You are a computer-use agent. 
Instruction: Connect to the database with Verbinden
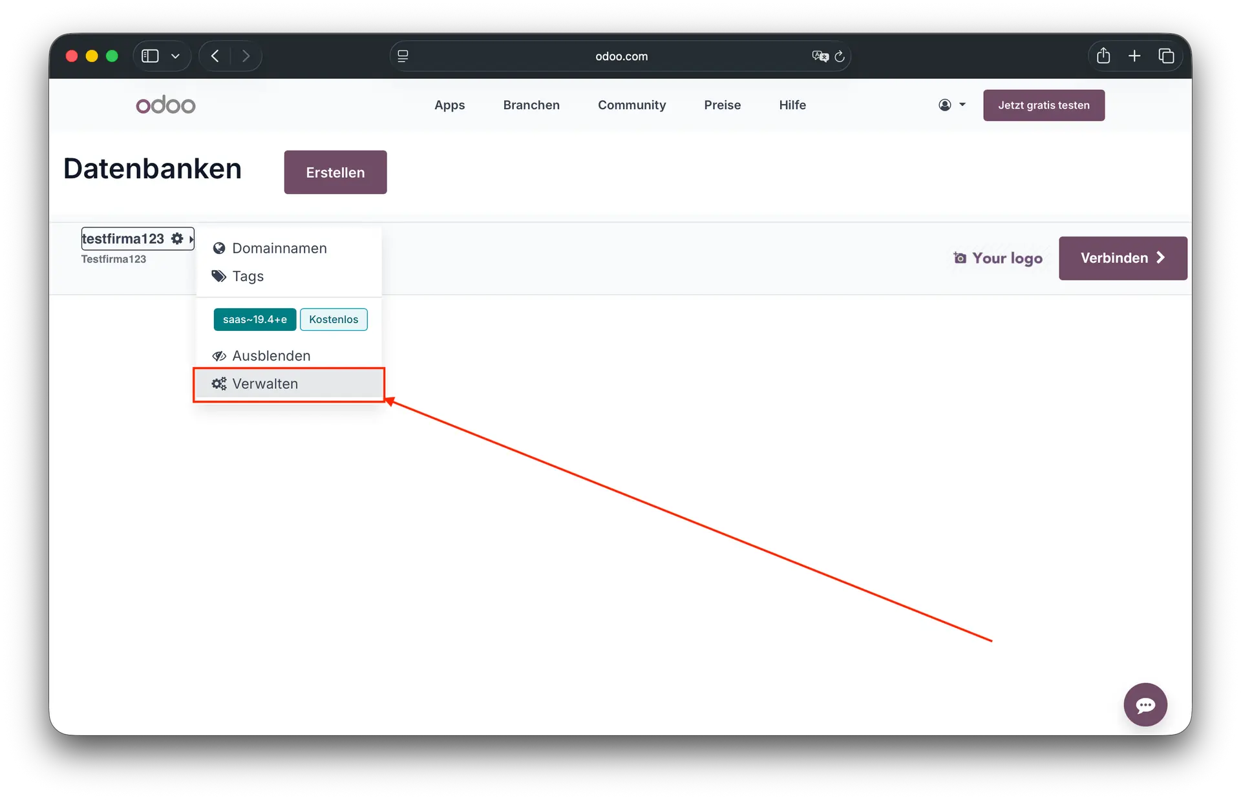coord(1123,258)
